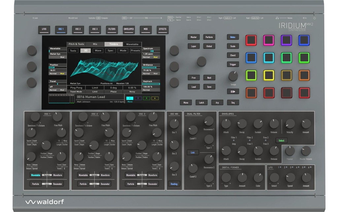338x212 pixels.
Task: Choose the Spec display view
Action: pyautogui.click(x=111, y=50)
